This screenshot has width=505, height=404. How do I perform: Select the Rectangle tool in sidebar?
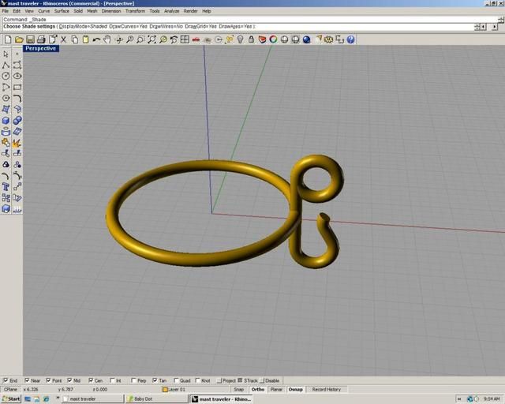17,87
